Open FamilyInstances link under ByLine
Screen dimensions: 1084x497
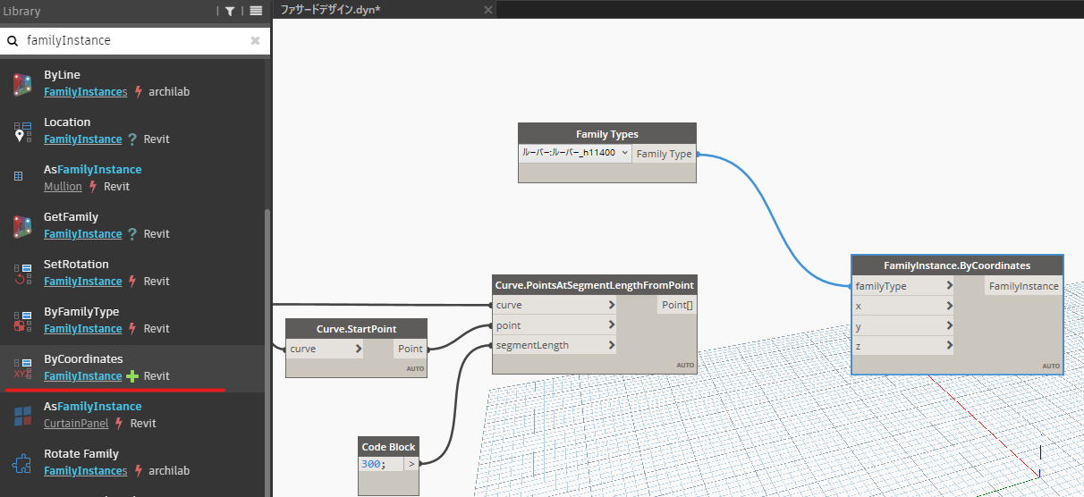pos(86,92)
